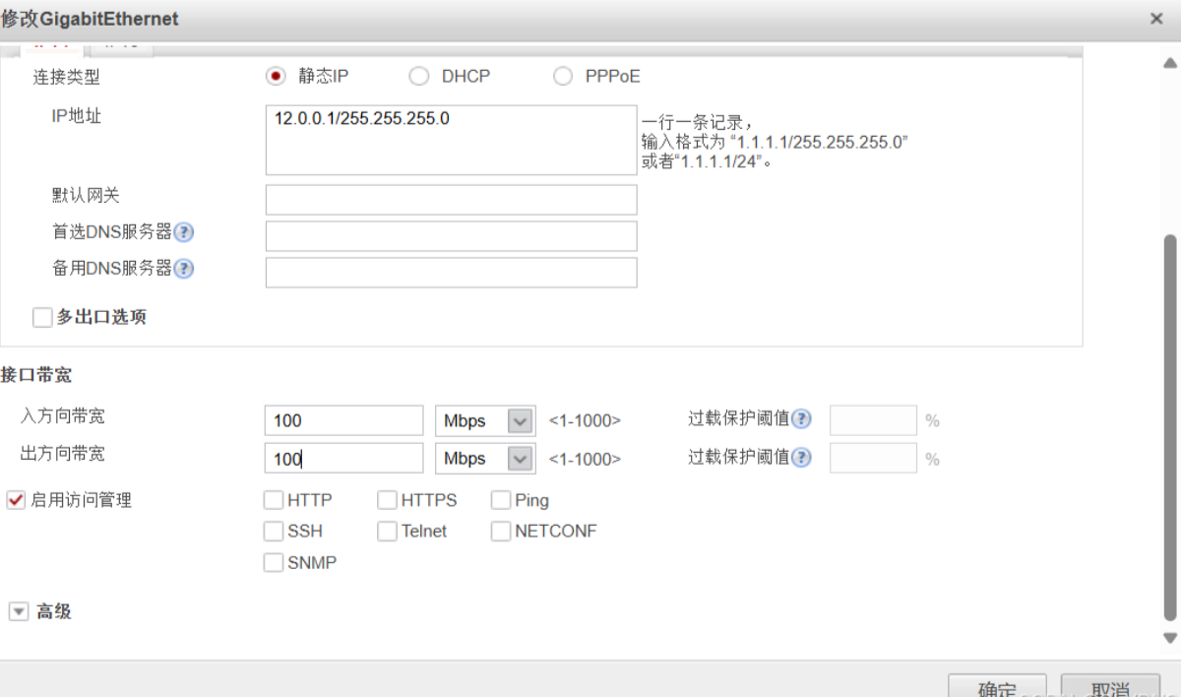The width and height of the screenshot is (1181, 697).
Task: Click the outbound <1-1000> range hint
Action: point(585,459)
